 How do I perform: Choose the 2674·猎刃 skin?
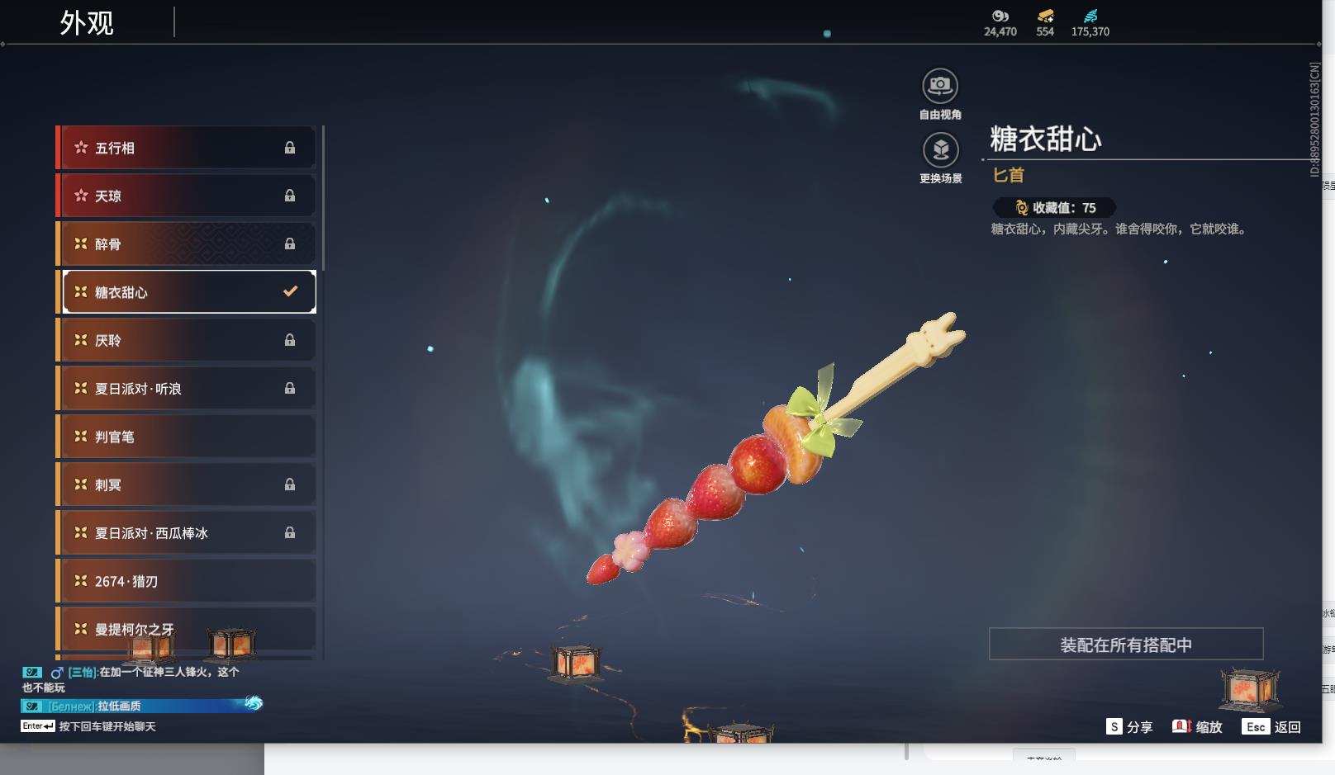point(187,581)
